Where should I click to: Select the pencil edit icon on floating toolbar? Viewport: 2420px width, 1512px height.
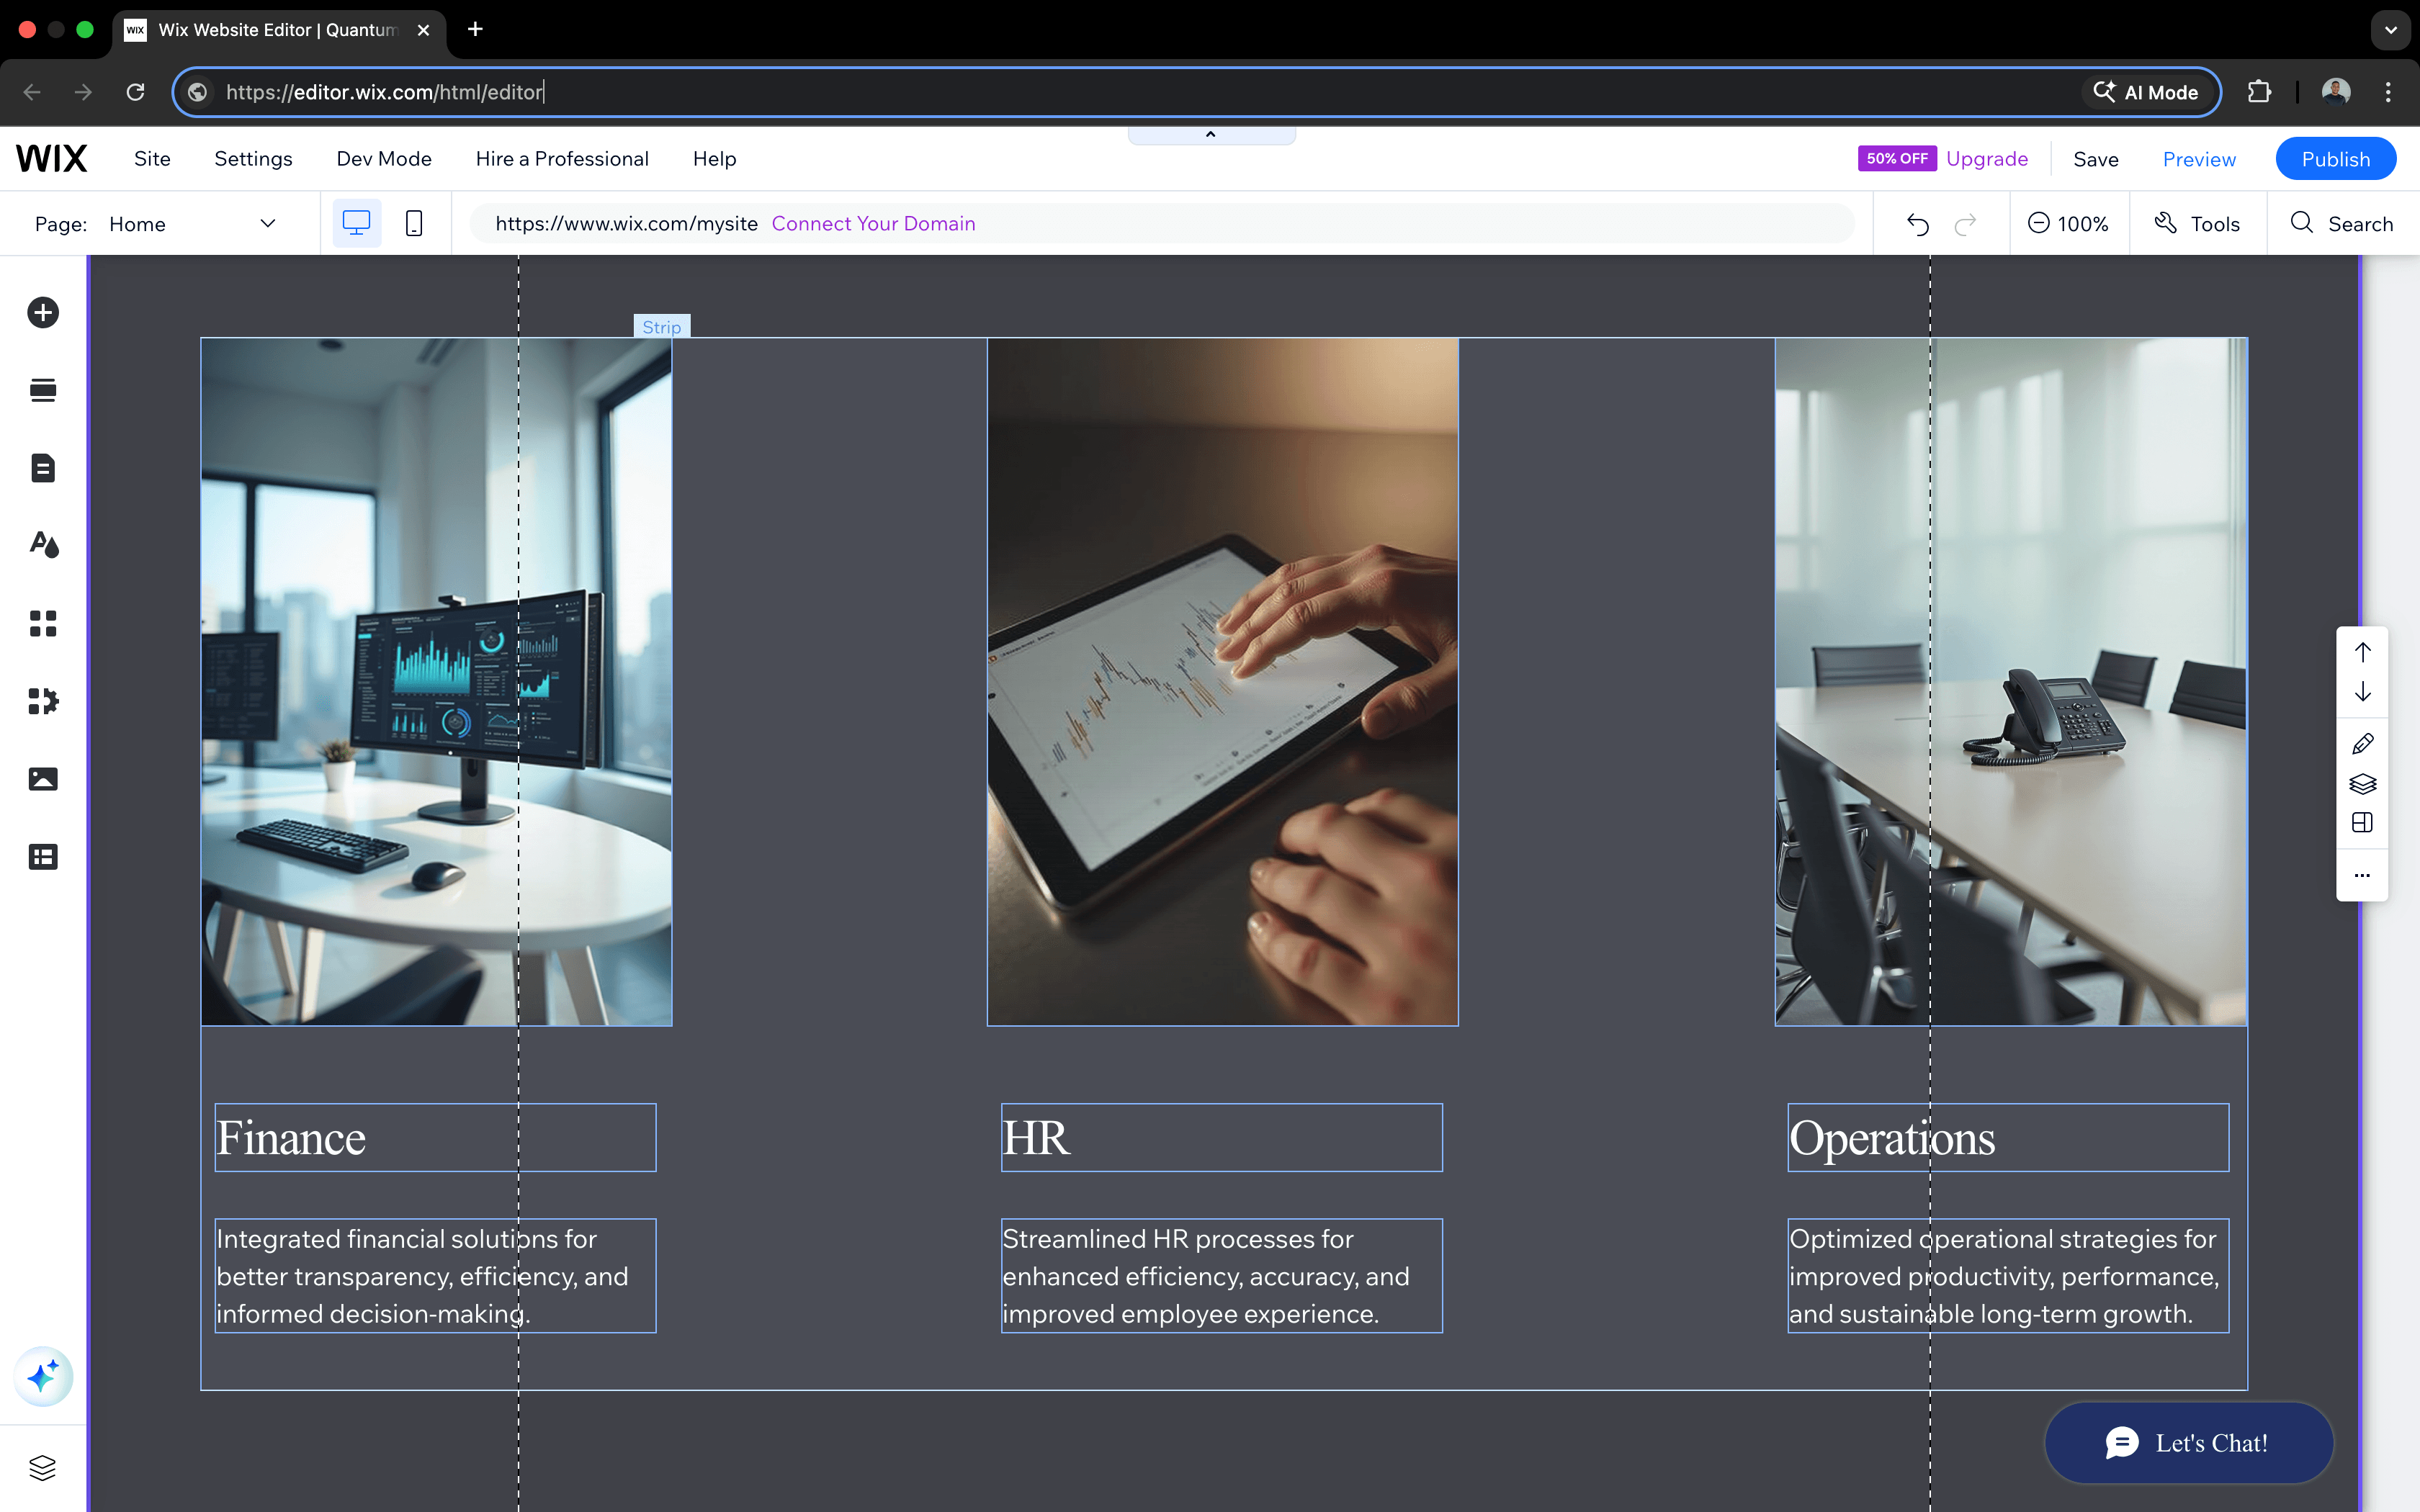[x=2363, y=744]
